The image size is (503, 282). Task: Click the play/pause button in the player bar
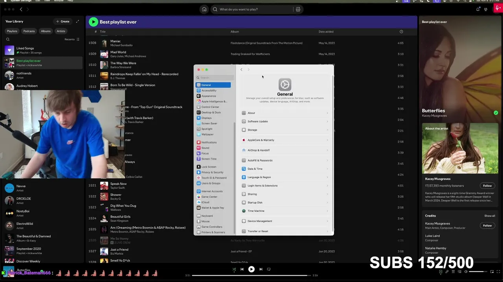(x=251, y=269)
